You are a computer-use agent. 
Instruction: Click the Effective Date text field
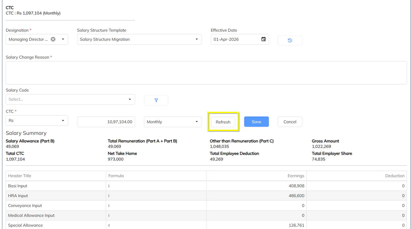236,39
